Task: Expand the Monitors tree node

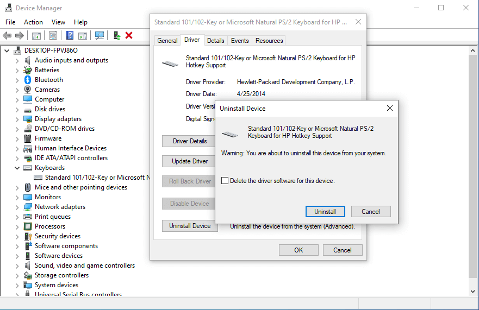Action: pyautogui.click(x=17, y=198)
